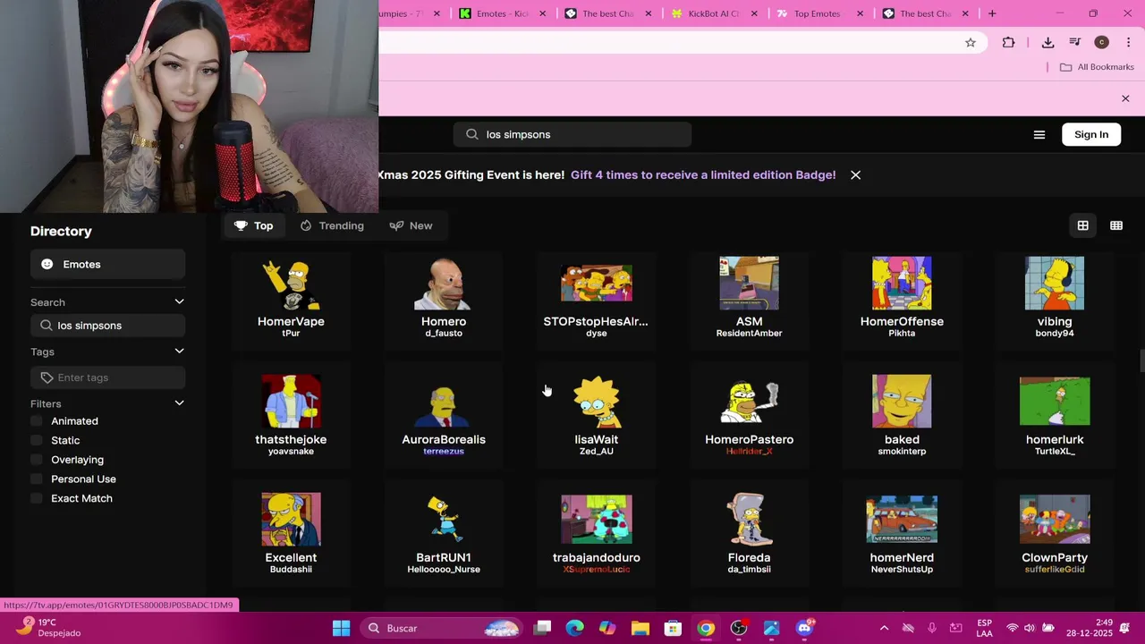This screenshot has width=1145, height=644.
Task: Close the Top Emotes browser tab
Action: point(861,13)
